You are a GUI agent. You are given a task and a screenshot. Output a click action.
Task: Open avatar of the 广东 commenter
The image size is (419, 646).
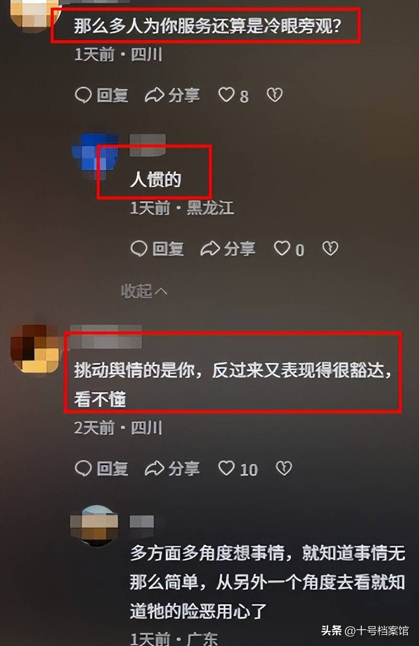click(x=94, y=525)
